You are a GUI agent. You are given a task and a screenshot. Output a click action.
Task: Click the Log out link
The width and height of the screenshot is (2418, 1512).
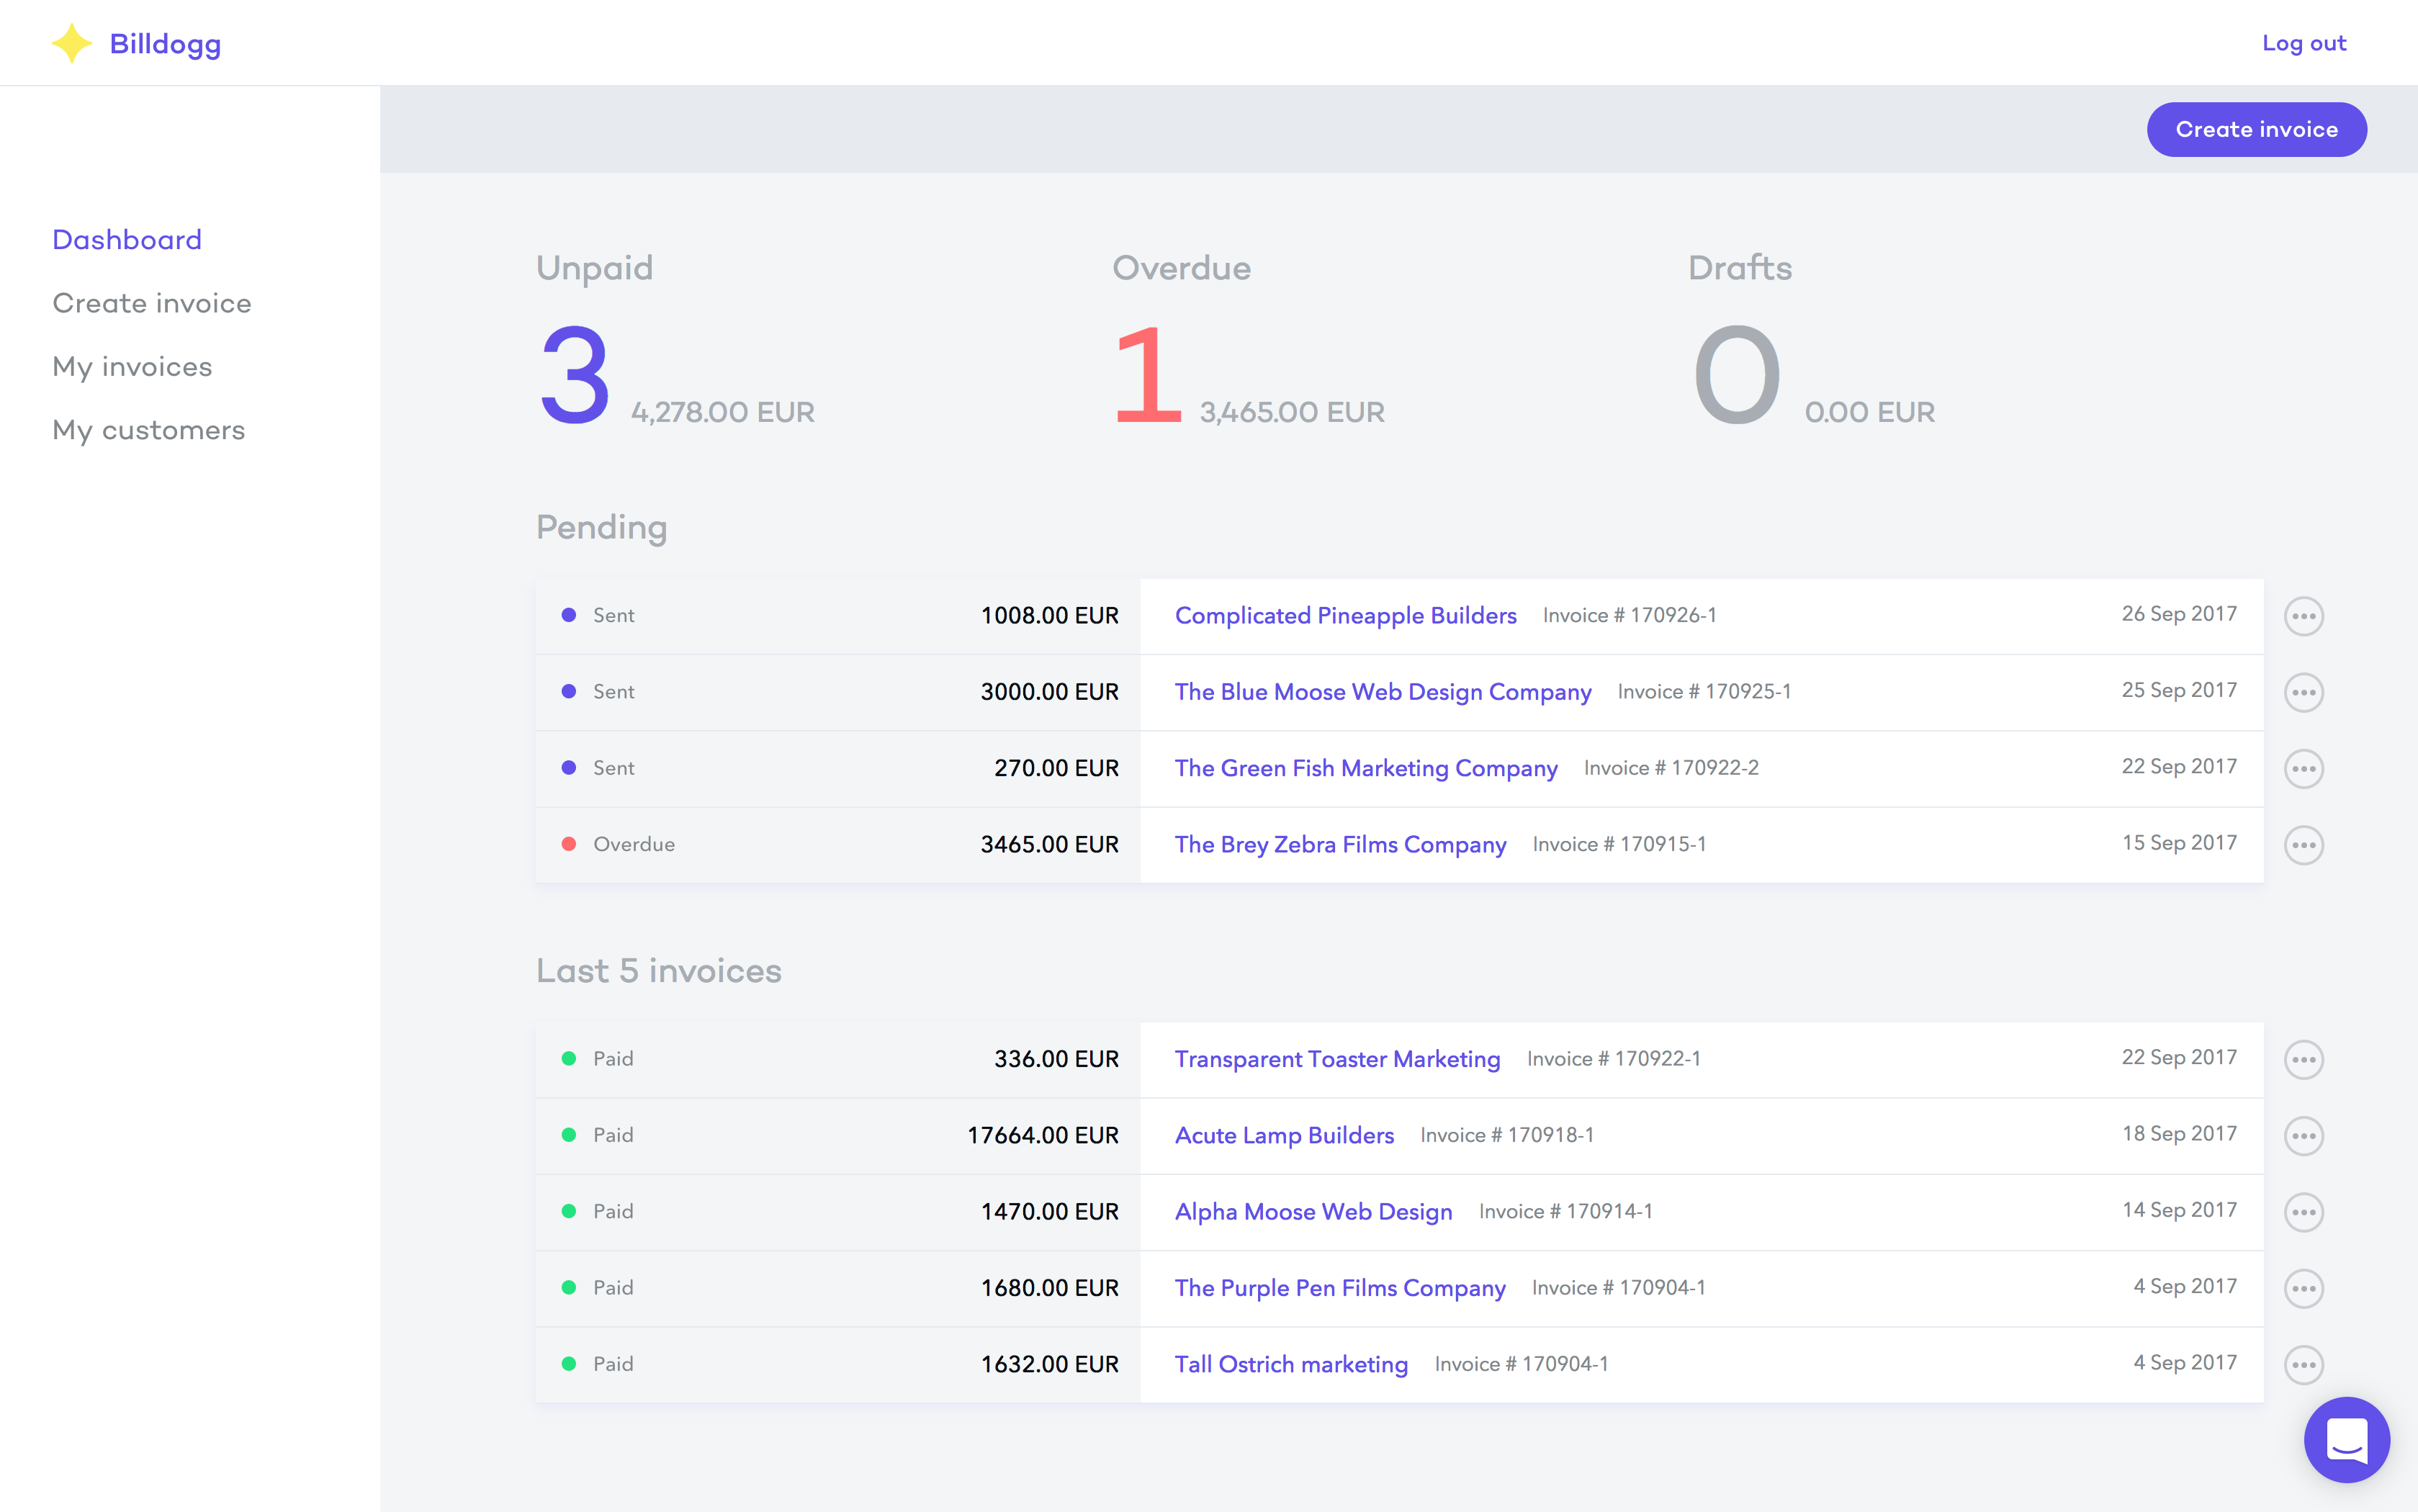tap(2303, 43)
